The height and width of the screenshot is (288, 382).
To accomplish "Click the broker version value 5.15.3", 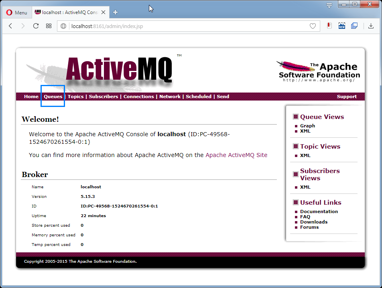I will tap(88, 197).
